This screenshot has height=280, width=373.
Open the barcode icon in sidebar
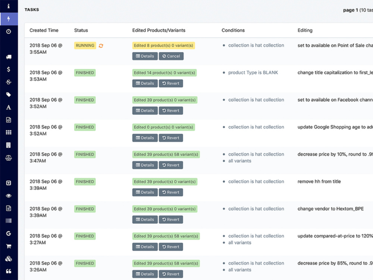coord(9,221)
